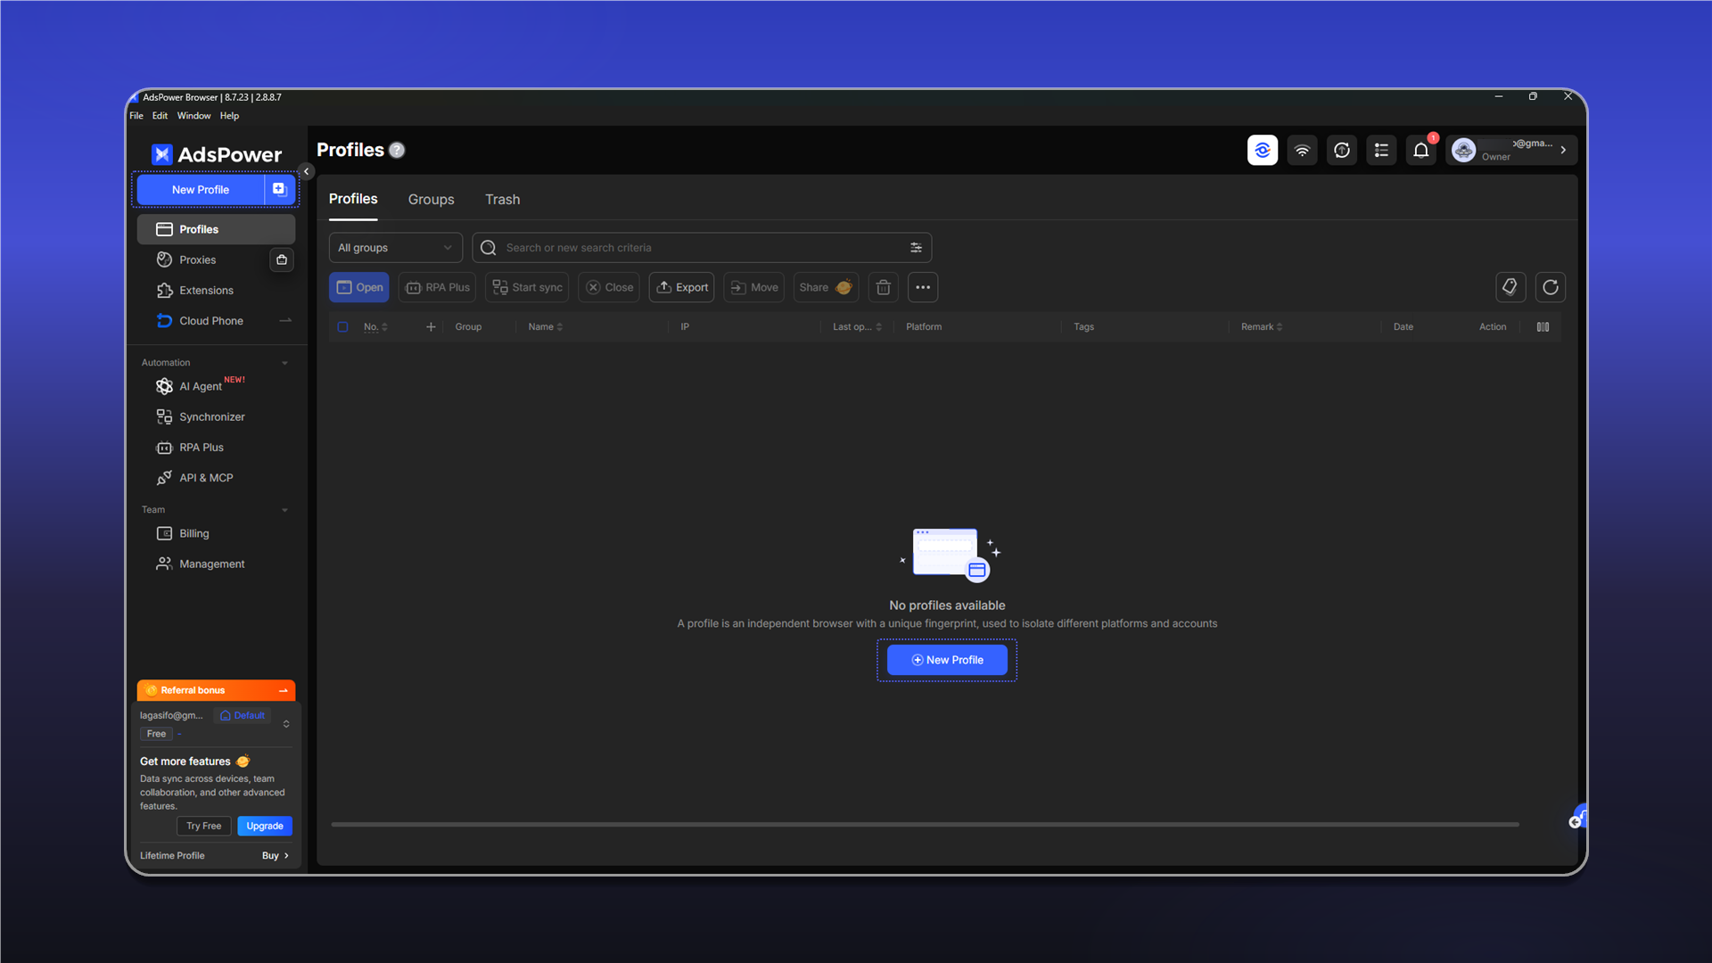Open the browser sync icon in top bar
The height and width of the screenshot is (963, 1712).
coord(1263,150)
